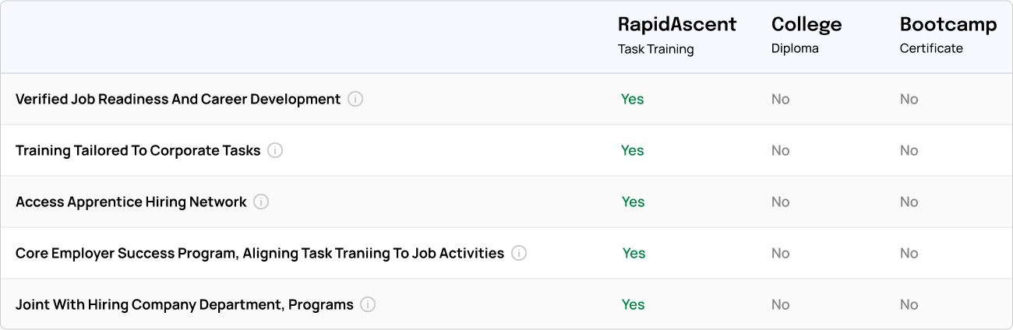Click Joint With Hiring Company Department label
The width and height of the screenshot is (1013, 330).
[185, 304]
